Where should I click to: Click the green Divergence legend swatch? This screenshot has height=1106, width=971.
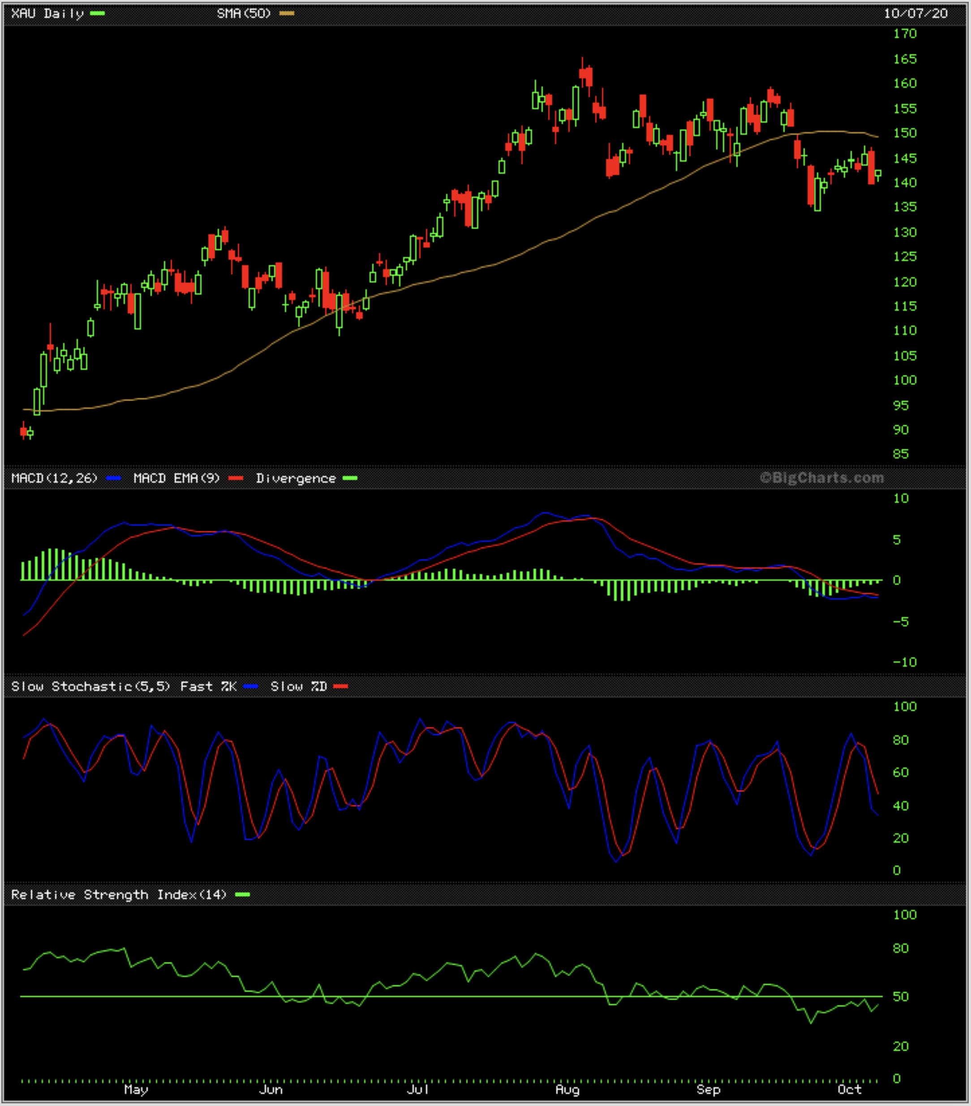(350, 478)
